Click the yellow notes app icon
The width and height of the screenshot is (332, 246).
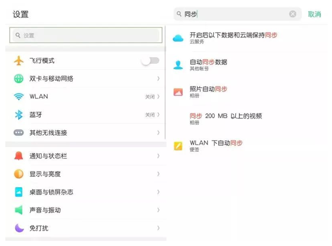178,146
